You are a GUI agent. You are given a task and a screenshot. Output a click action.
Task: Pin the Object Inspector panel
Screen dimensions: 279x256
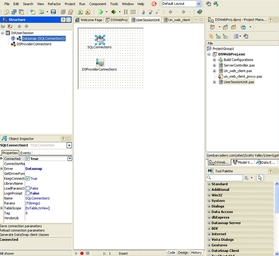[x=63, y=138]
